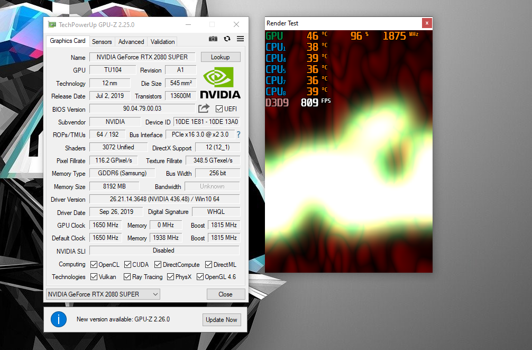Open the GPU-Z hamburger menu

tap(240, 39)
